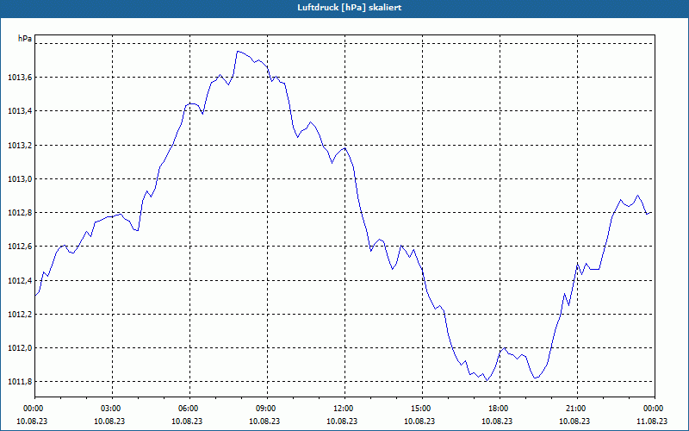Click the pressure curve minimum near 17:30

coord(486,380)
